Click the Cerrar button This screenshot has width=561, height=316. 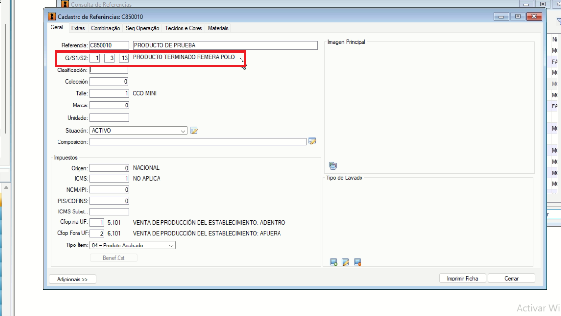511,278
